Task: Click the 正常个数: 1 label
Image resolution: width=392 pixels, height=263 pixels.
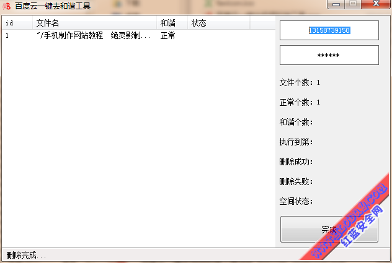Action: coord(300,102)
